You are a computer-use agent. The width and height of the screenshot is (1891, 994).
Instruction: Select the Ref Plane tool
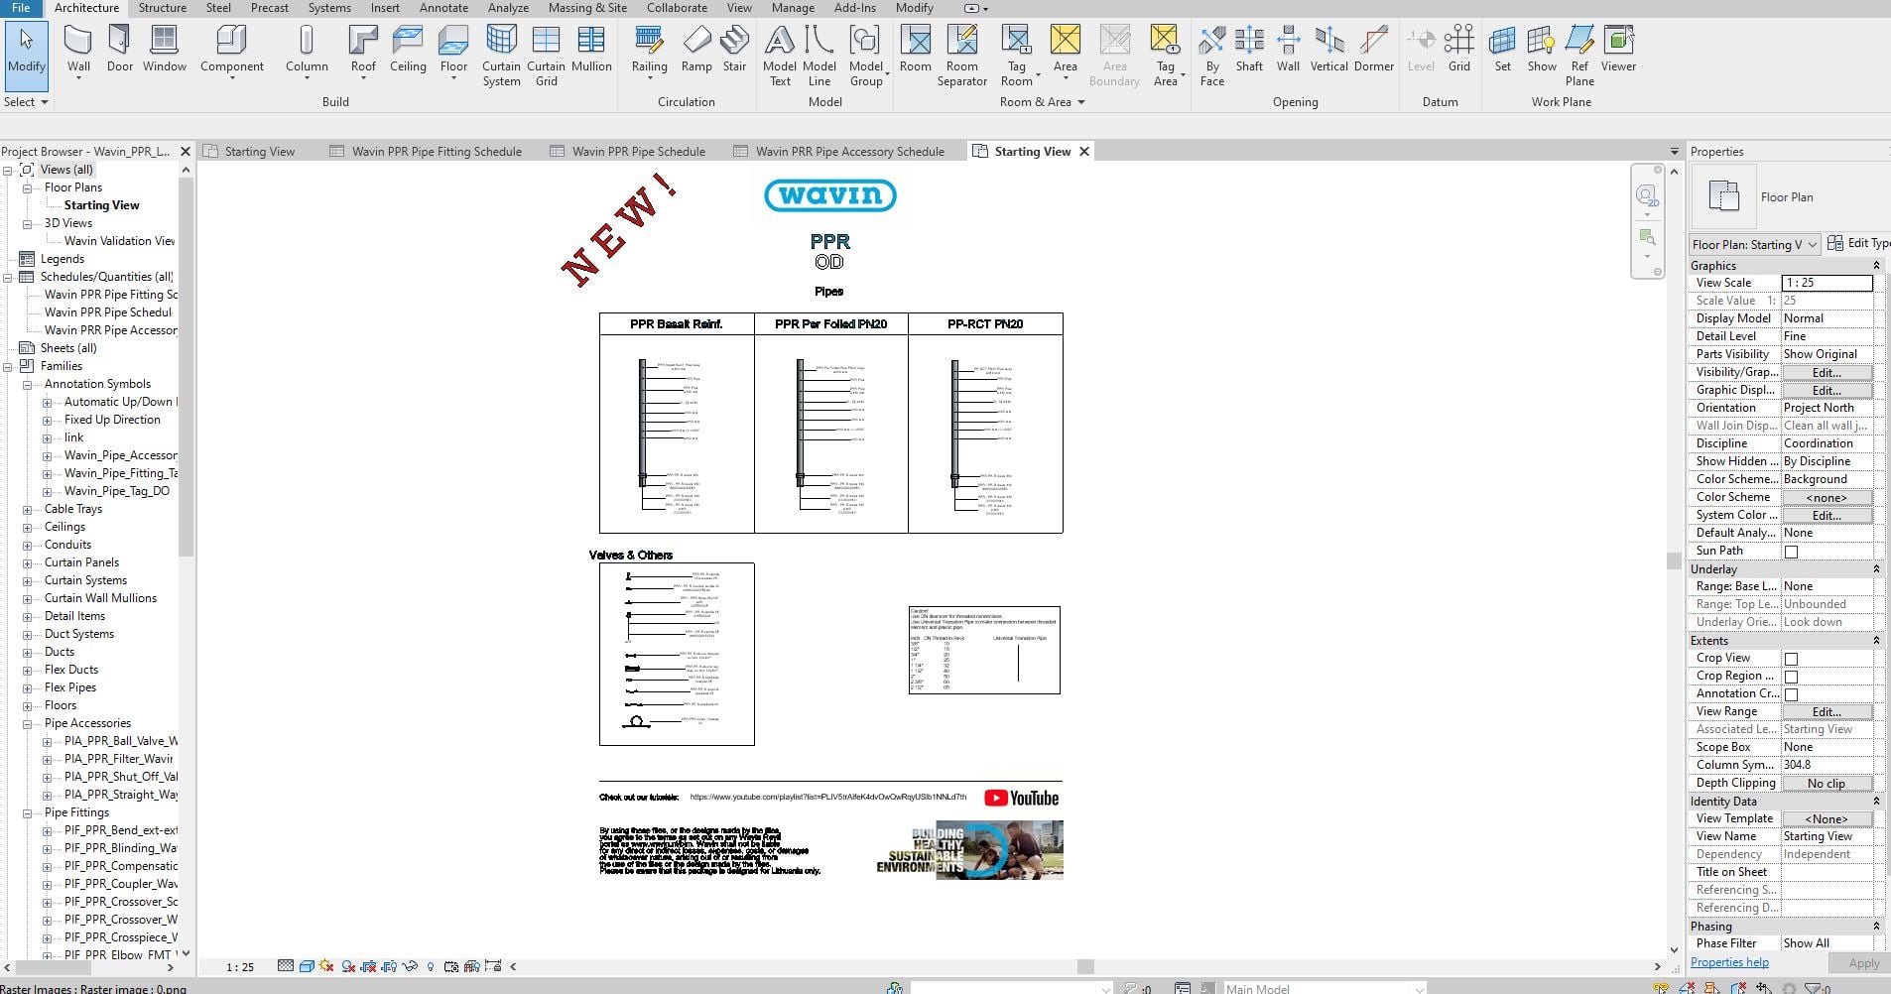point(1579,56)
